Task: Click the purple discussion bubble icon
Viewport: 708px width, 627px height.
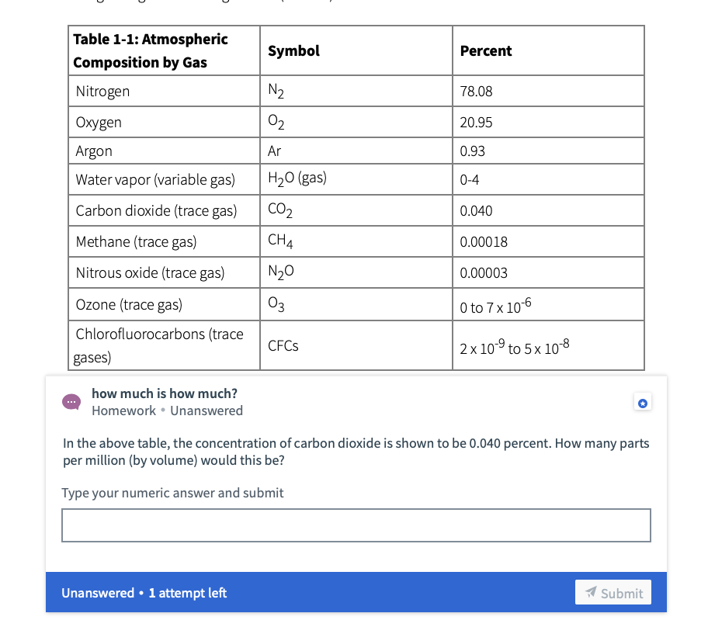Action: pos(71,401)
